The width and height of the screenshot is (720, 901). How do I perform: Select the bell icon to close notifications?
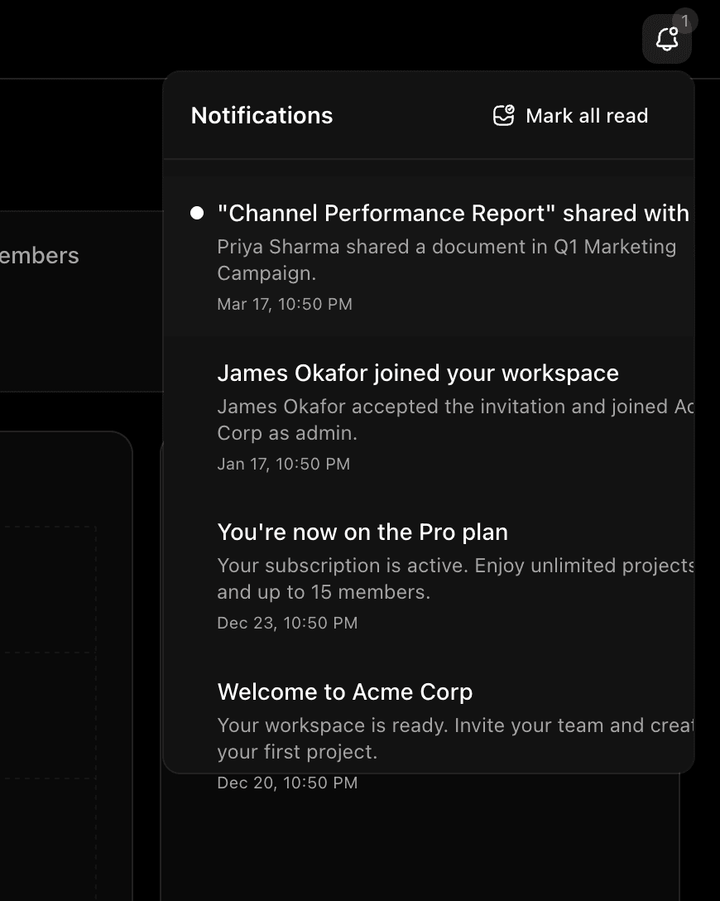(x=667, y=39)
